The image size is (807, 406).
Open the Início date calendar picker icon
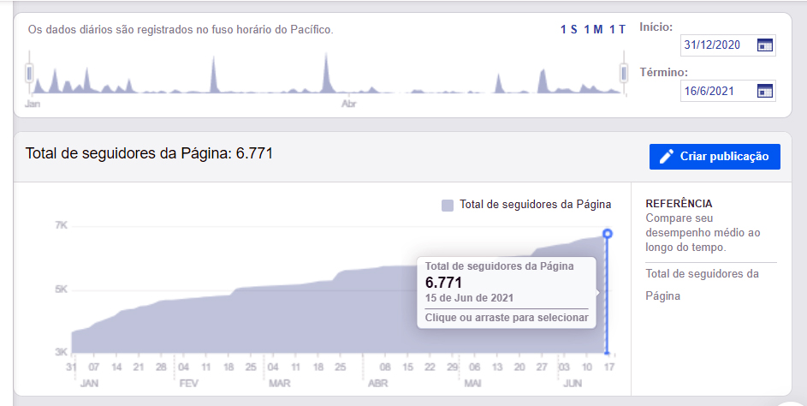point(765,45)
